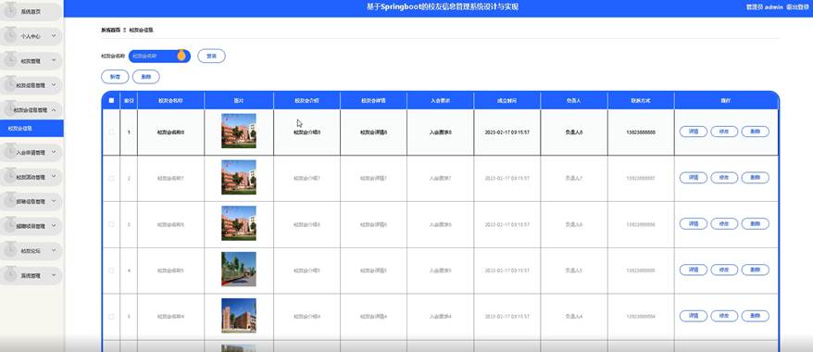813x352 pixels.
Task: Click the 校友会名称 column header
Action: click(170, 101)
